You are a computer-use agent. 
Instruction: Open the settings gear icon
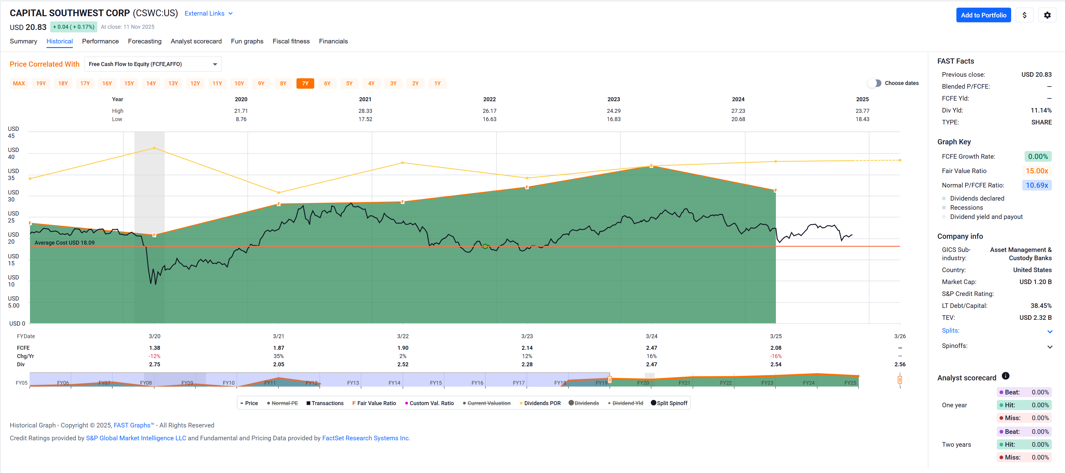pos(1047,15)
